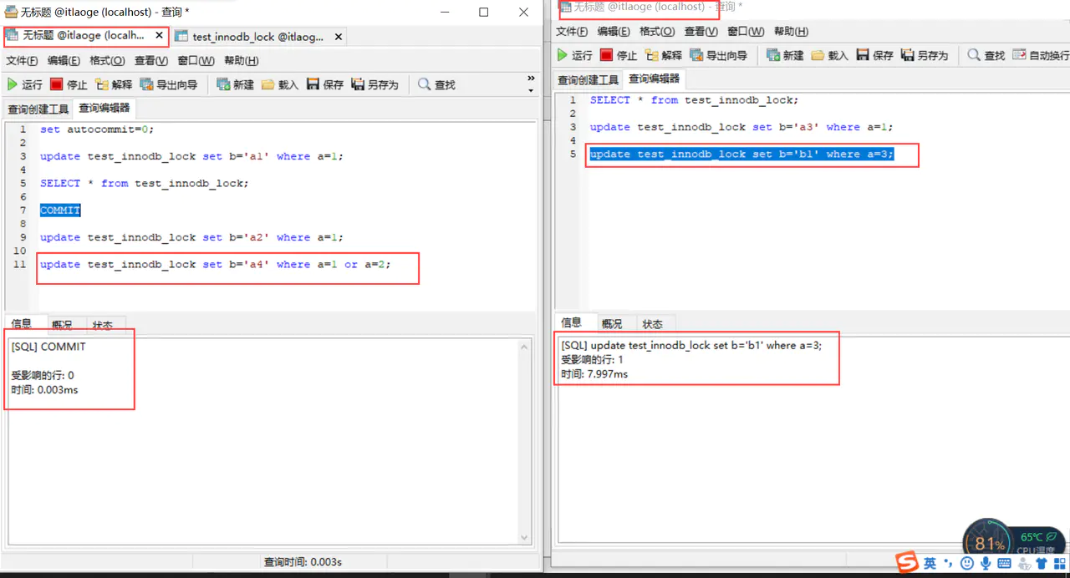
Task: Click the 81% CPU monitor widget
Action: pyautogui.click(x=990, y=535)
